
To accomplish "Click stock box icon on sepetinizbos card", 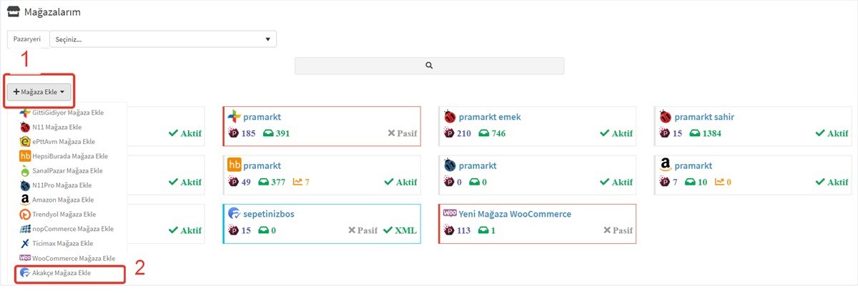I will (262, 230).
